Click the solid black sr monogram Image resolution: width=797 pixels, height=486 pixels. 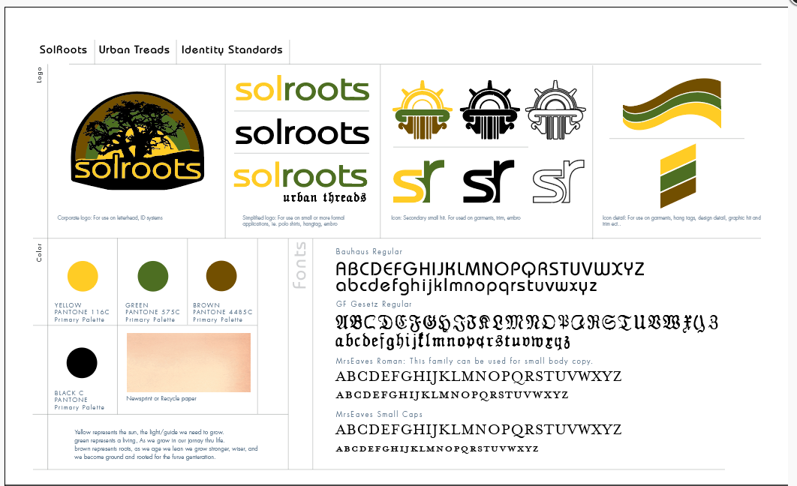[x=489, y=181]
